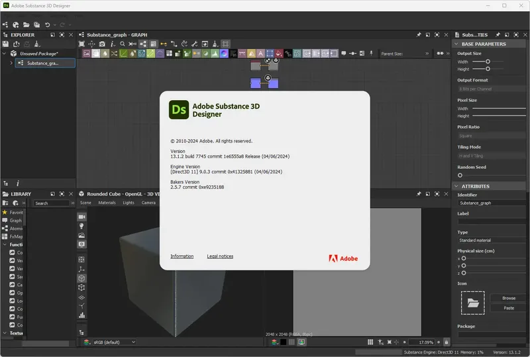Image resolution: width=530 pixels, height=357 pixels.
Task: Click the wrench tools icon in graph toolbar
Action: point(194,44)
